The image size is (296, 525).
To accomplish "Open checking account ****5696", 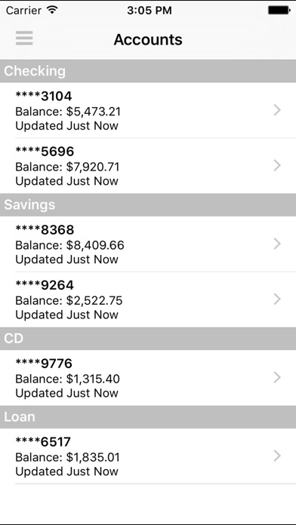I will 148,165.
